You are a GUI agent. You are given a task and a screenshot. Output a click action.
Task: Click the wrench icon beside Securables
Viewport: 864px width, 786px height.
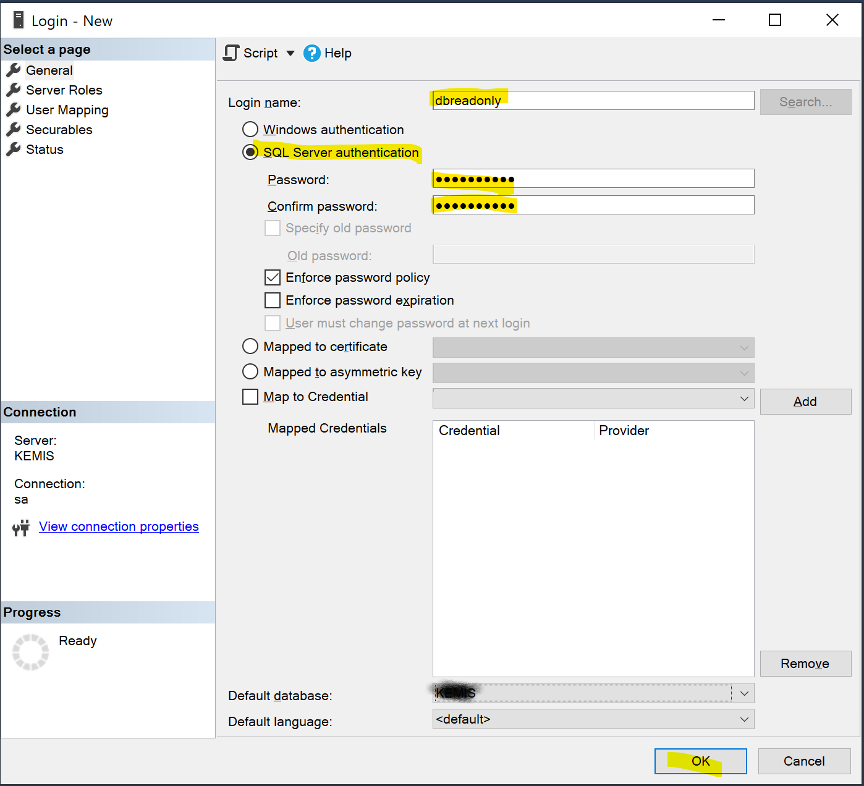tap(14, 130)
